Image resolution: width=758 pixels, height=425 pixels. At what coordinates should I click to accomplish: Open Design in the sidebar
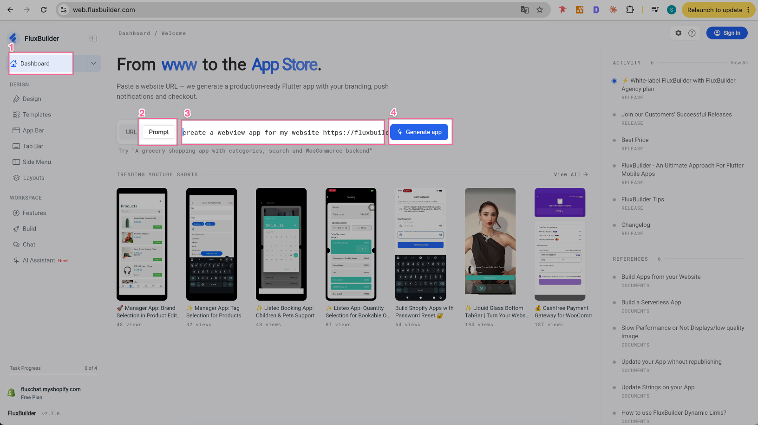32,99
